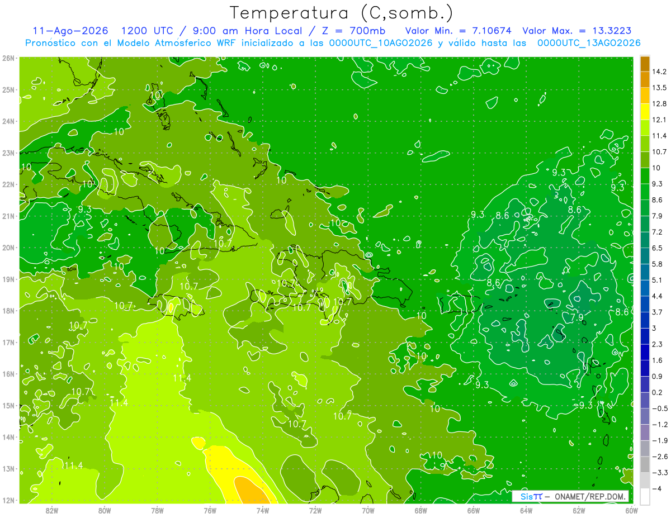Click the "60W" longitude axis label
671x518 pixels.
click(x=631, y=510)
